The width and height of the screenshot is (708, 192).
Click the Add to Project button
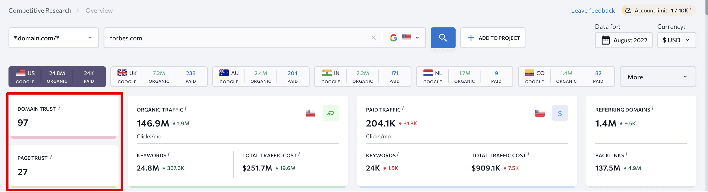(493, 38)
